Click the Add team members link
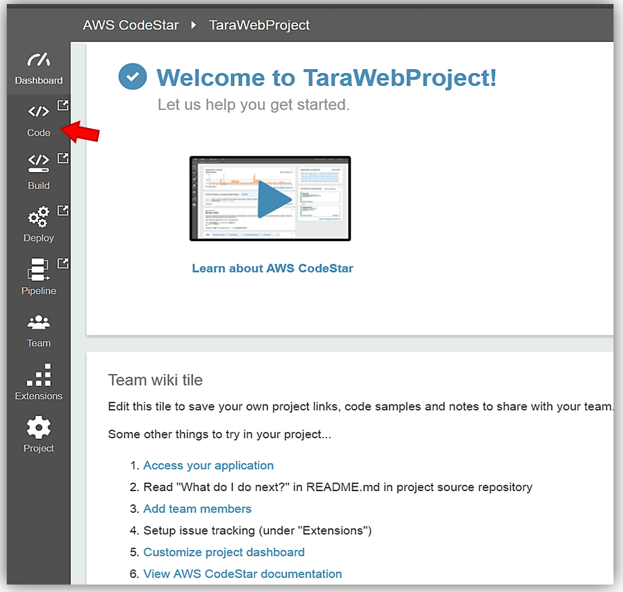The image size is (623, 592). click(x=197, y=509)
